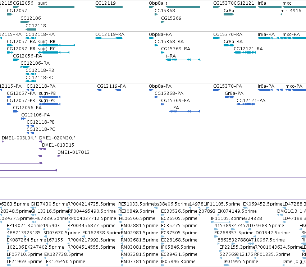Select the CG15370-RA transcript label
306x267 pixels.
[228, 34]
